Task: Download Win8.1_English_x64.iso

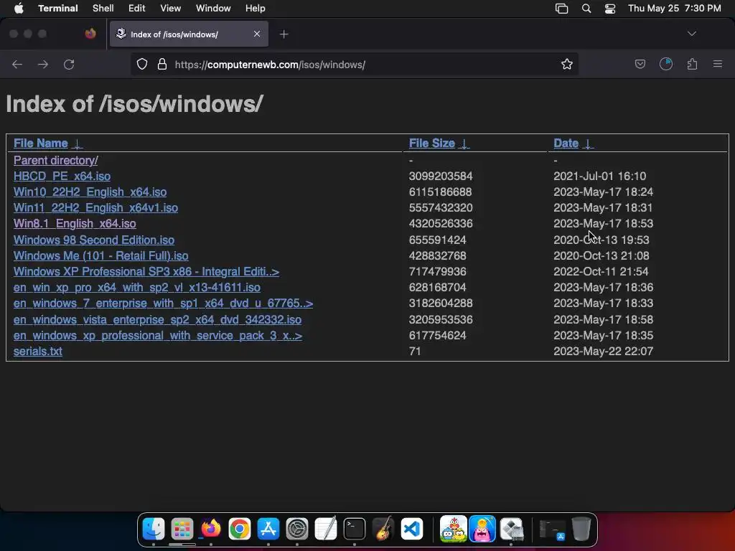Action: pos(75,224)
